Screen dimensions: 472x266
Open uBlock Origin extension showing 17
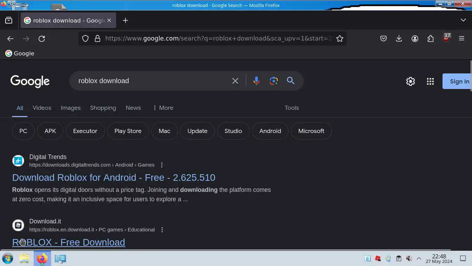tap(446, 38)
